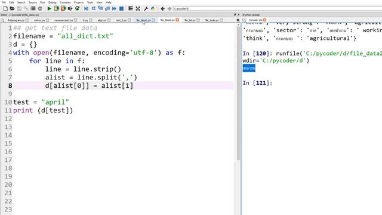The width and height of the screenshot is (382, 215).
Task: Maximize the current pane icon
Action: click(131, 8)
